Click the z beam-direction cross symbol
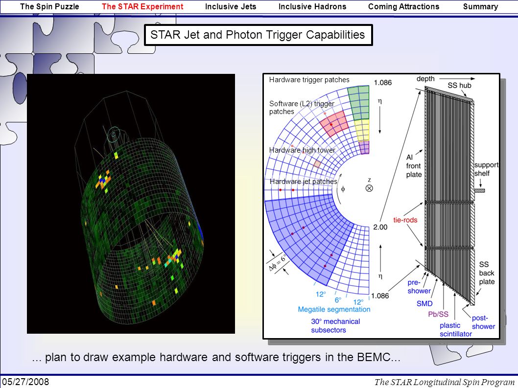This screenshot has height=388, width=518. pos(369,188)
